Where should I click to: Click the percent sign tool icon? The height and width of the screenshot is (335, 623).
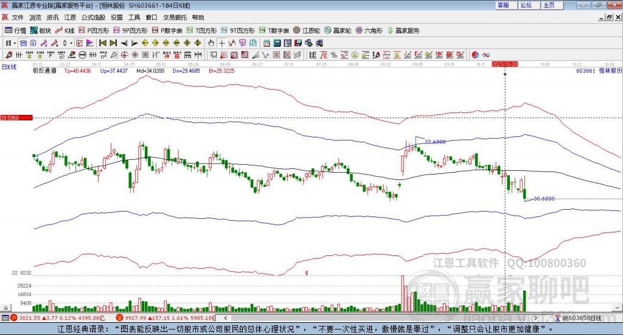coord(334,55)
